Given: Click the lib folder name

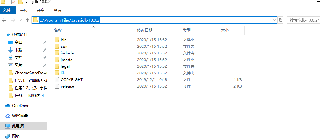Looking at the screenshot, I should pyautogui.click(x=63, y=73).
